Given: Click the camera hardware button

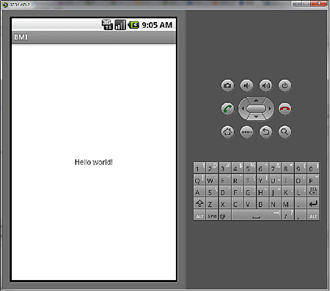Looking at the screenshot, I should point(227,86).
